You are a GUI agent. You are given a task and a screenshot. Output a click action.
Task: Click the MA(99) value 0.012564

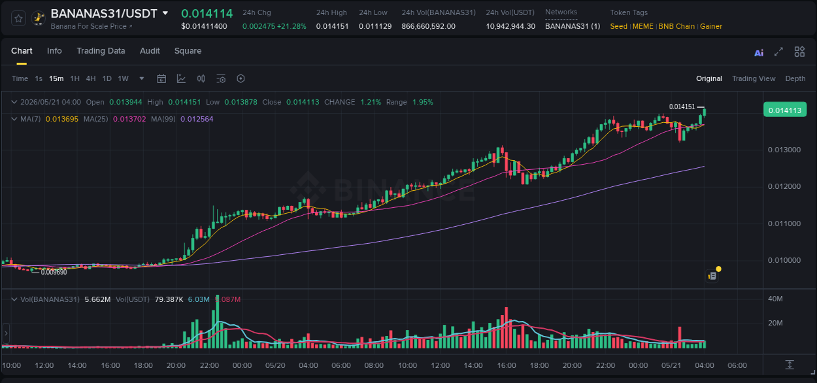coord(197,119)
